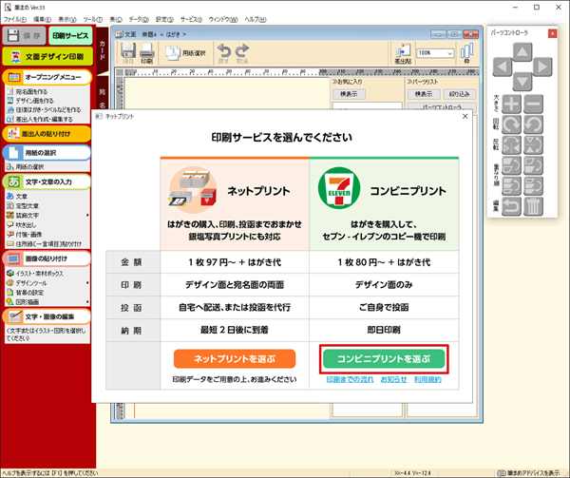Screen dimensions: 570x478
Task: Click the 差出貼 icon in the toolbar
Action: [x=403, y=53]
